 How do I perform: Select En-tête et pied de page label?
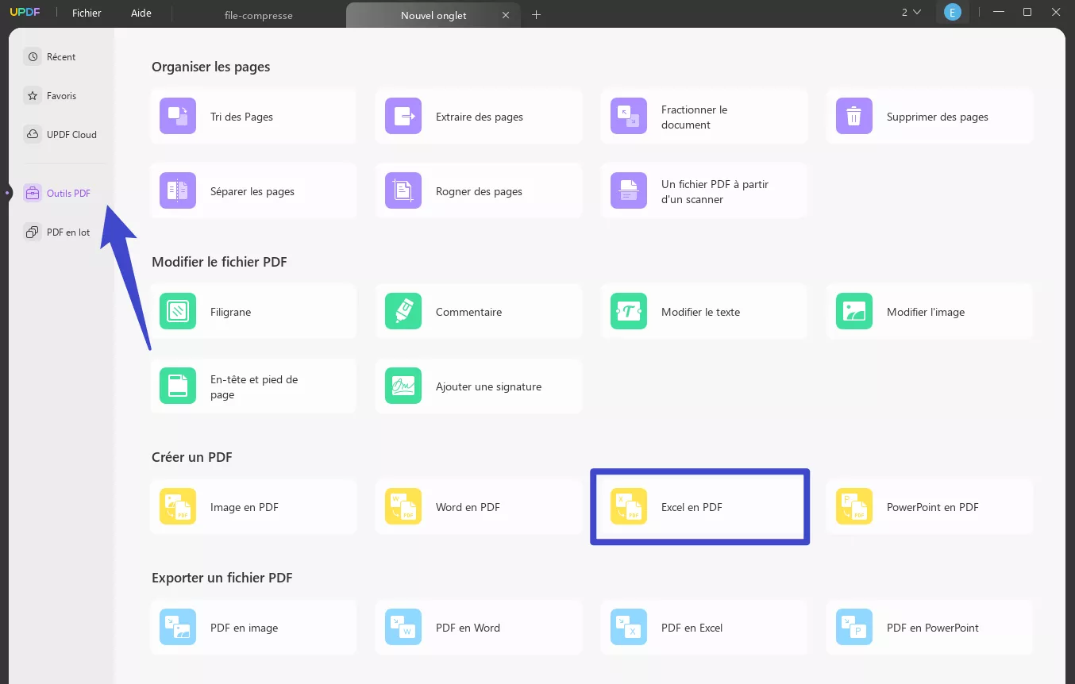[x=254, y=386]
